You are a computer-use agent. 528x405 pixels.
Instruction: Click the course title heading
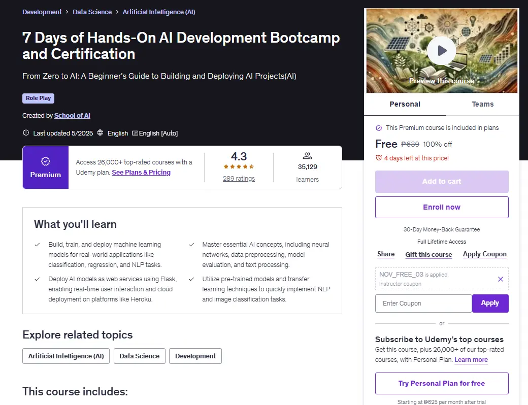181,46
